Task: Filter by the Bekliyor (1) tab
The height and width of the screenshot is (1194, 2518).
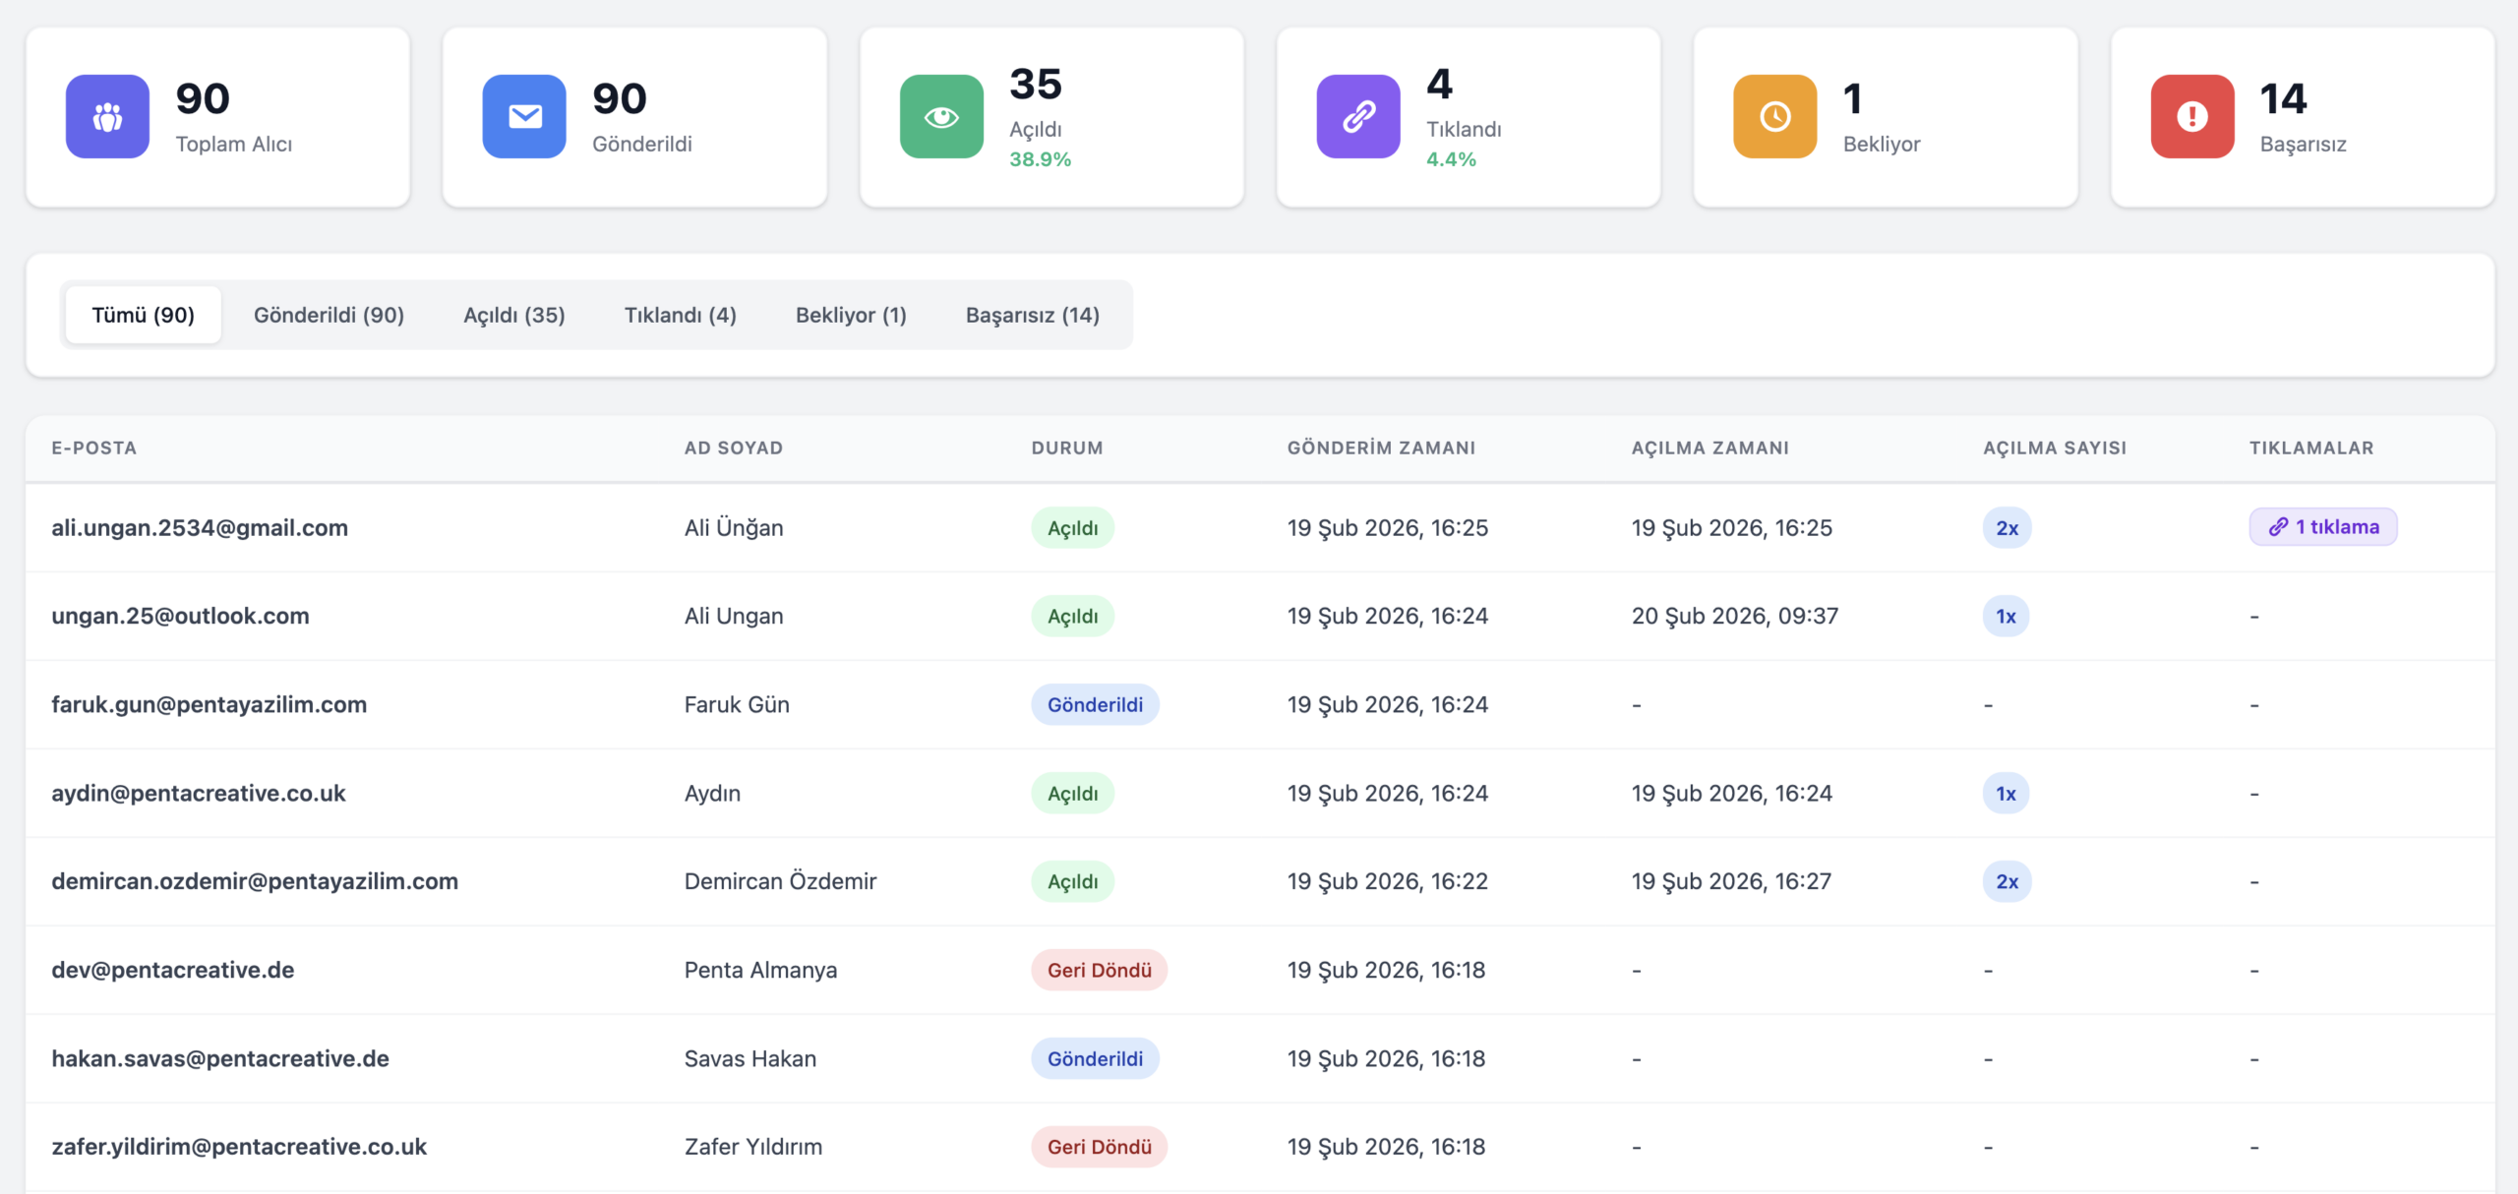Action: pos(851,315)
